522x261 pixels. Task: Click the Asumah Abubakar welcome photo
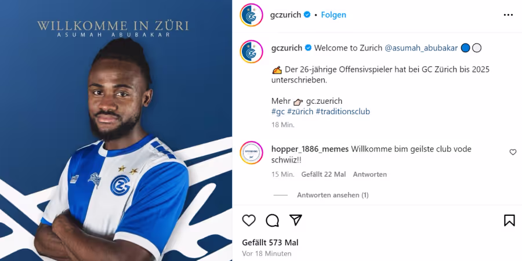(x=116, y=130)
